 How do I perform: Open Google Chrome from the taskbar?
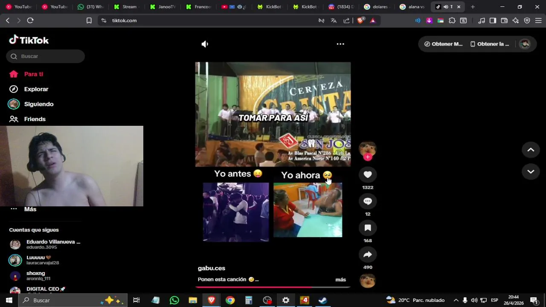click(230, 300)
